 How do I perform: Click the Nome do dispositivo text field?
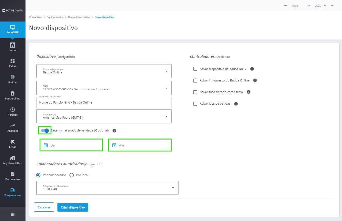[104, 102]
